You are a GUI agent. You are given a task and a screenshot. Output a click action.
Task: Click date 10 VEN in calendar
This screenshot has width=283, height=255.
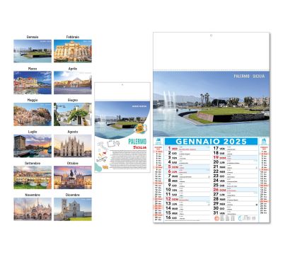click(172, 190)
